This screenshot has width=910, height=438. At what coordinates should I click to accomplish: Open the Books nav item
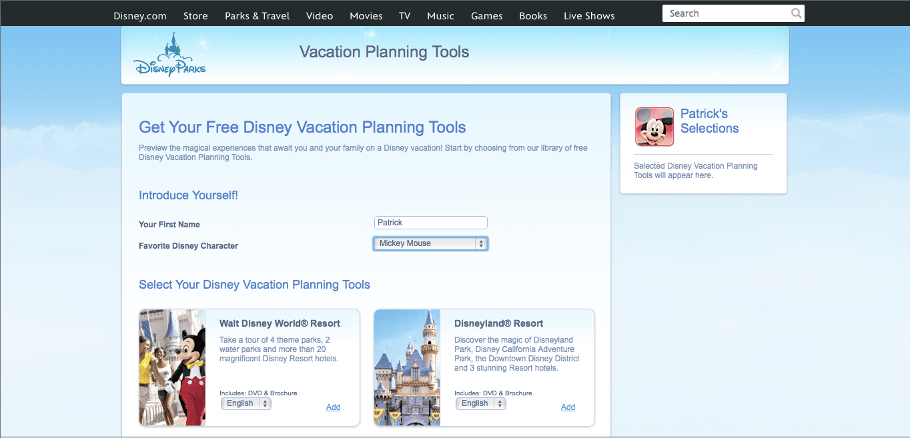coord(533,16)
